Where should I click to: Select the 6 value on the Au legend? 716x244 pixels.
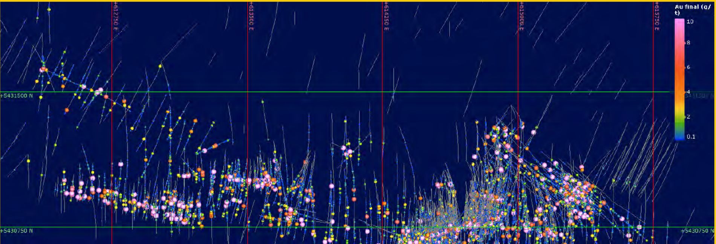coord(688,67)
